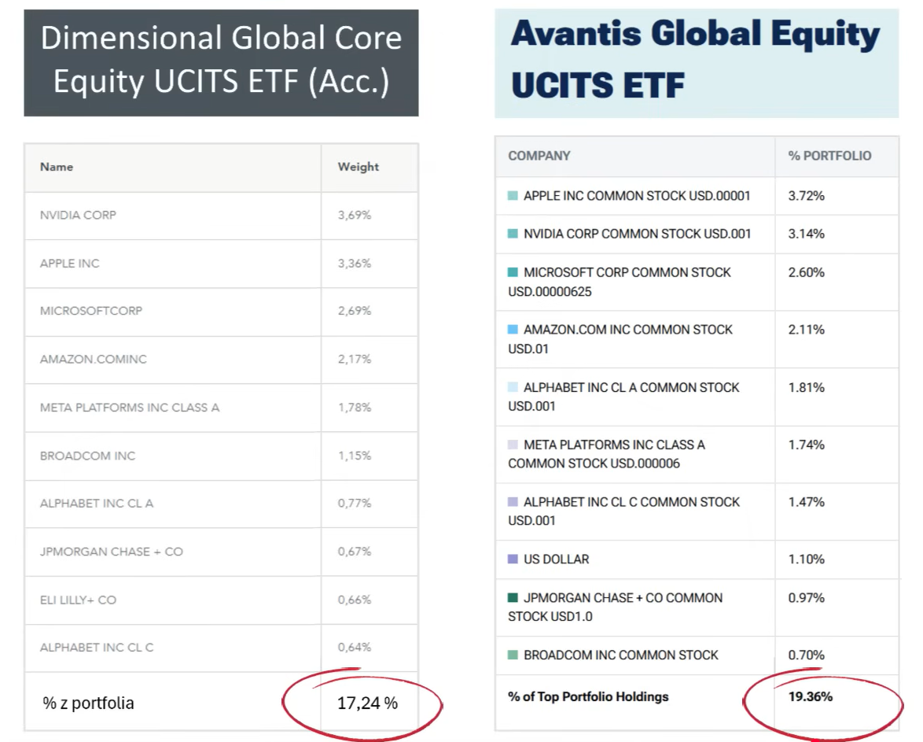
Task: Select ALPHABET INC CL A in Dimensional table
Action: 222,504
